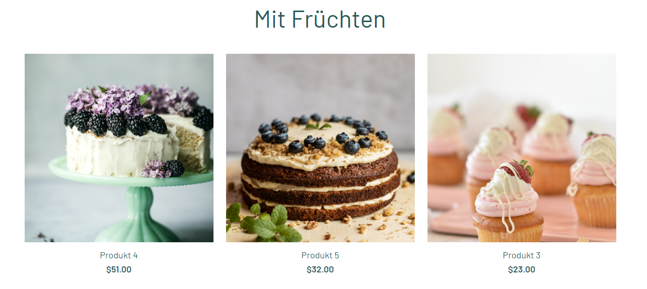Select the $32.00 price label
This screenshot has height=289, width=647.
(x=320, y=269)
